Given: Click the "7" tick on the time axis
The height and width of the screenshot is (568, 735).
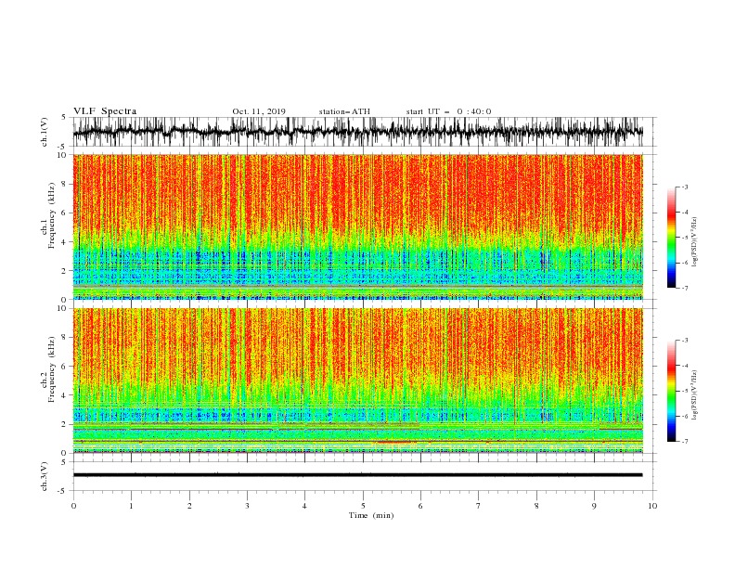Looking at the screenshot, I should click(x=479, y=506).
